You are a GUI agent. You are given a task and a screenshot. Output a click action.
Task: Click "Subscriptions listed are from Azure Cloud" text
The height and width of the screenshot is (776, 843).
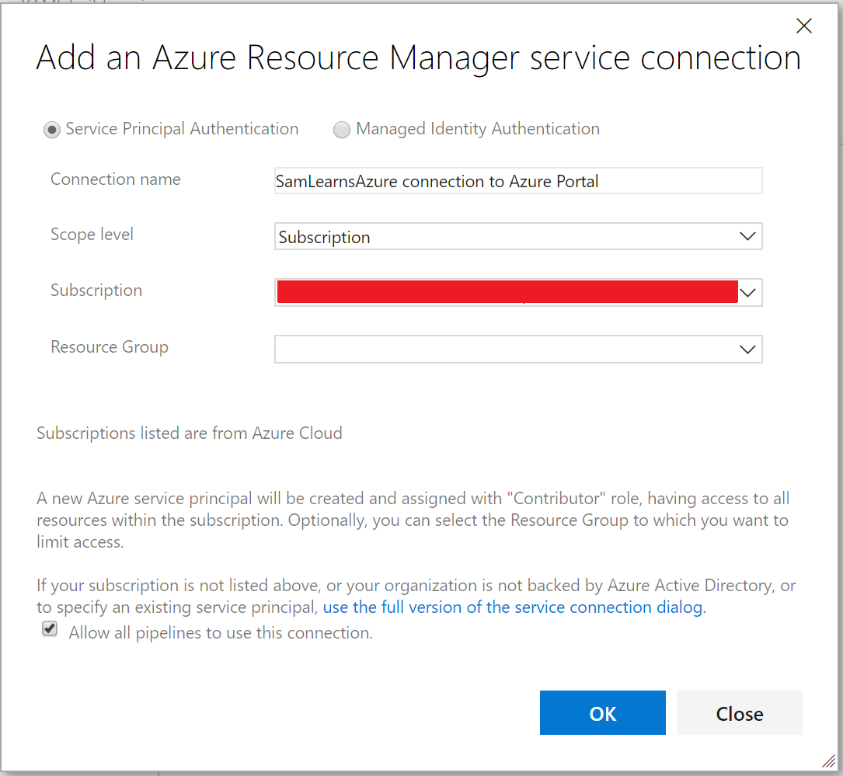[x=190, y=433]
